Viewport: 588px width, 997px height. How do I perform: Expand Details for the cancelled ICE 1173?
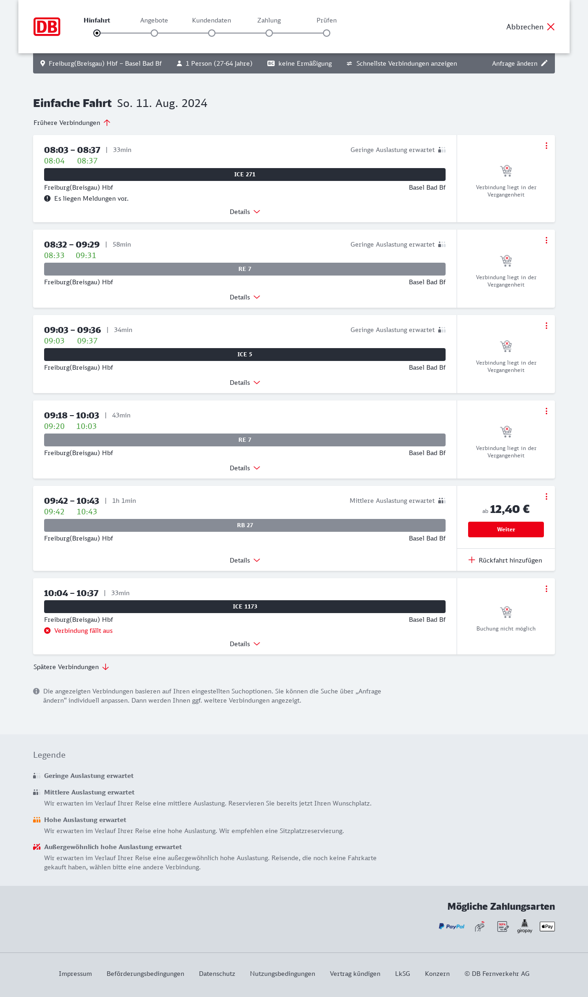[245, 644]
